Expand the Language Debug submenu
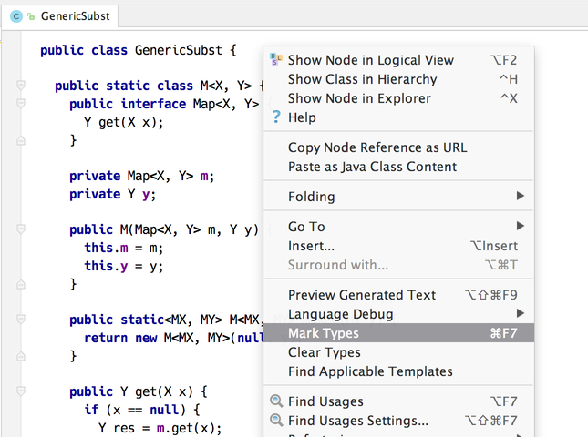 tap(399, 314)
